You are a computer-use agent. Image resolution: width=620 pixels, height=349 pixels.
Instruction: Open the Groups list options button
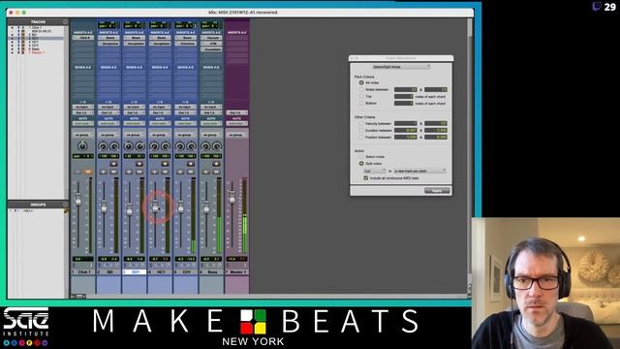point(65,205)
